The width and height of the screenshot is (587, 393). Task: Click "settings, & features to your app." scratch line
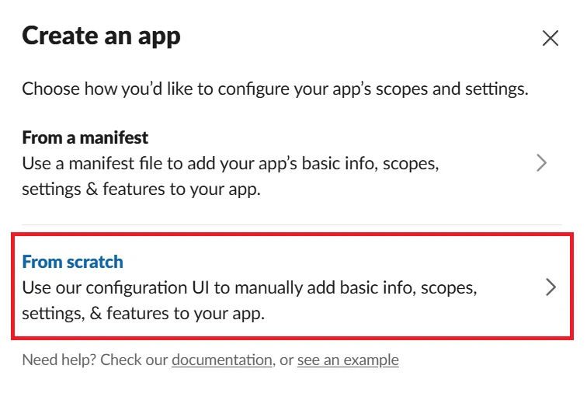[144, 314]
